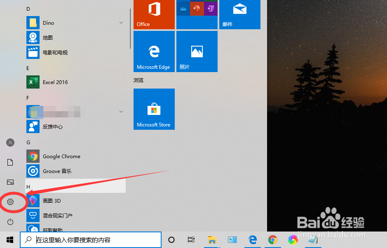Open PowerPoint in the small tile group
Image resolution: width=387 pixels, height=248 pixels.
(197, 9)
